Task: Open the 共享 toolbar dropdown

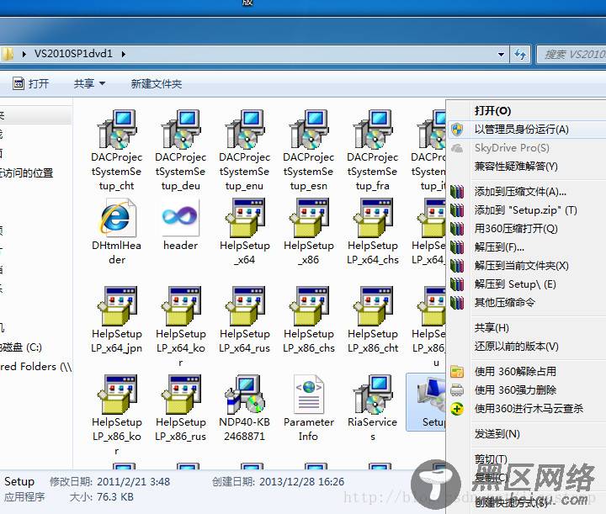Action: tap(90, 83)
